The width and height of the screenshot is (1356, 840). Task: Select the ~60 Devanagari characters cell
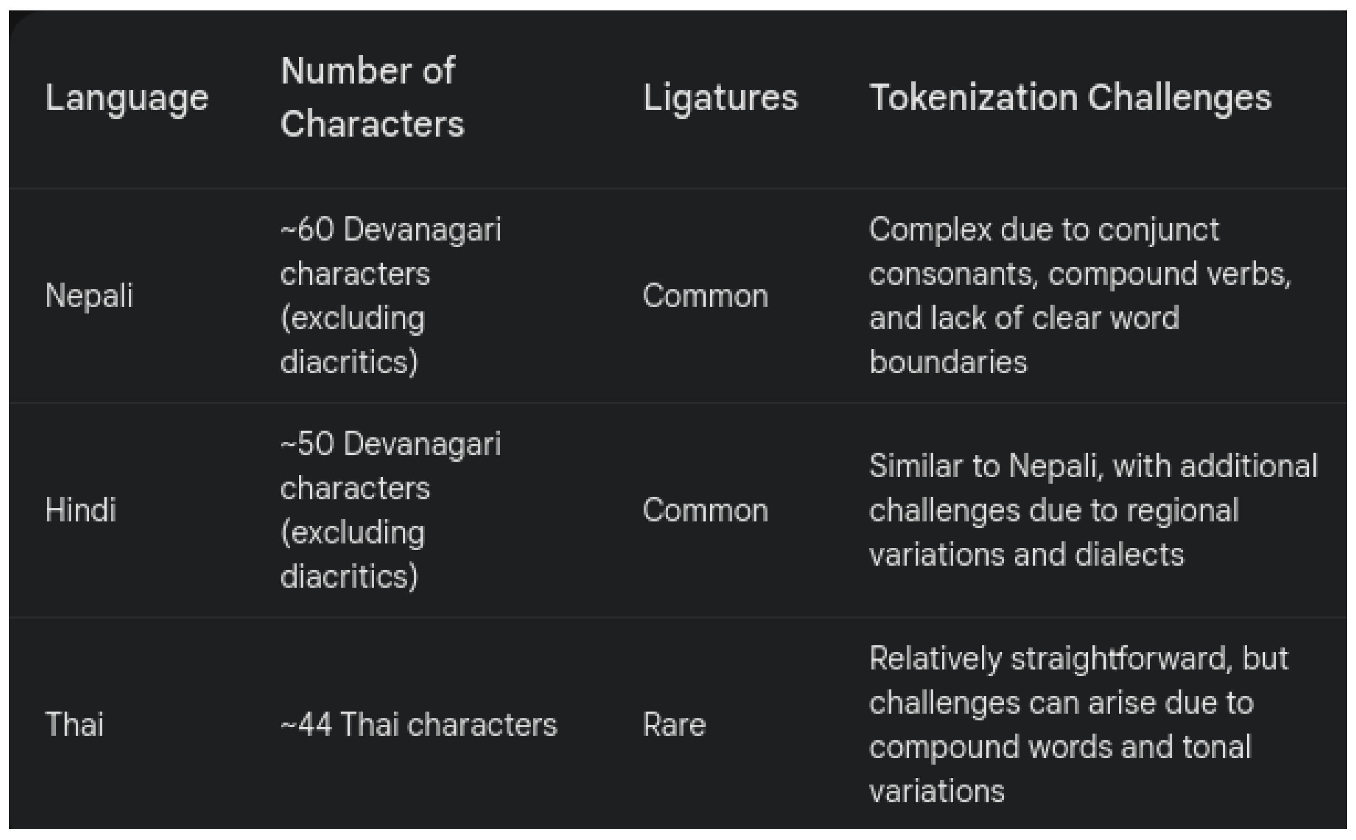click(390, 295)
